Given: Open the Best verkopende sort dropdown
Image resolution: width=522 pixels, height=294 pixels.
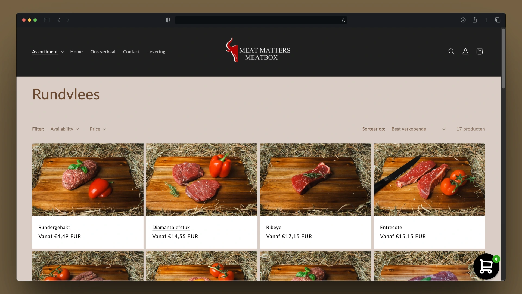Looking at the screenshot, I should click(x=418, y=129).
